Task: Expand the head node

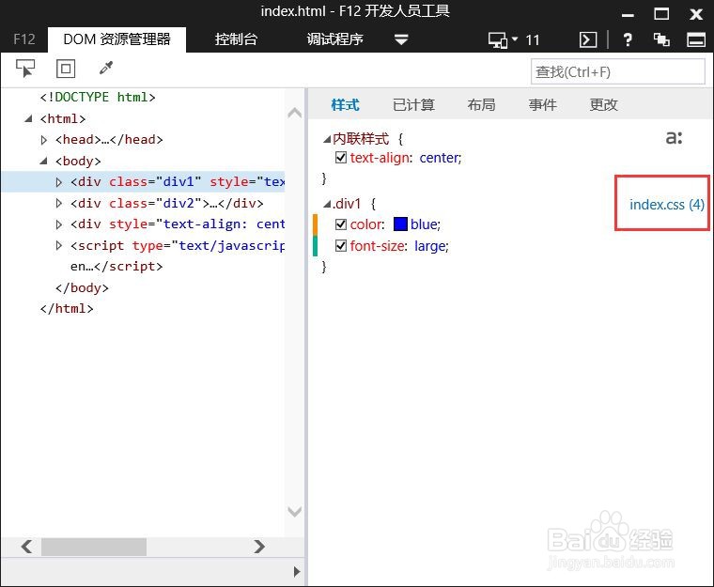Action: [x=44, y=140]
